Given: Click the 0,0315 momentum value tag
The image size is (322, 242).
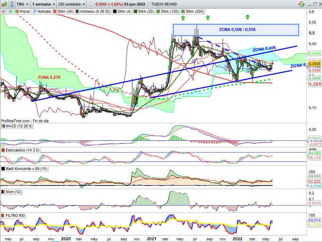Looking at the screenshot, I should (314, 203).
